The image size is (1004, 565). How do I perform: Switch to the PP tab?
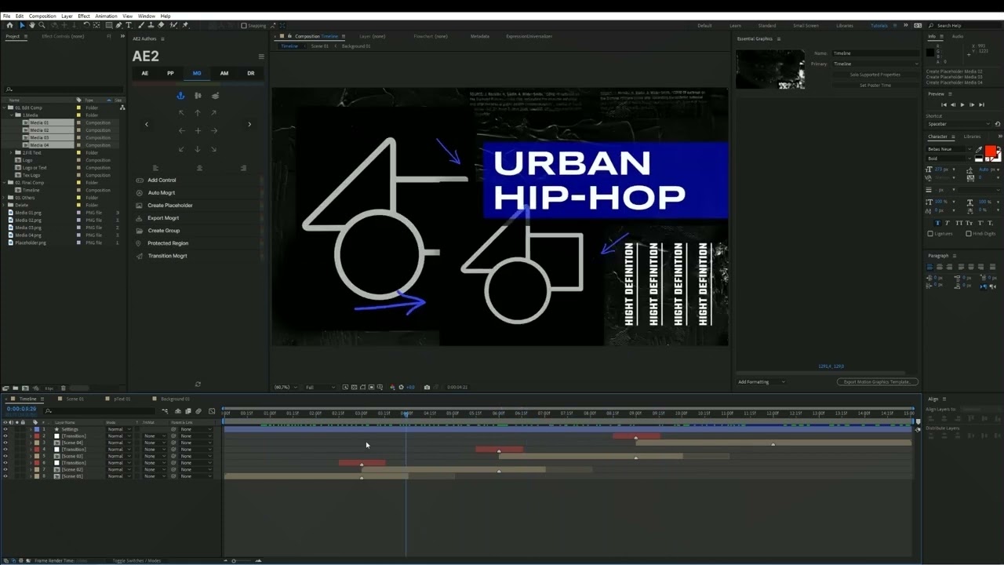point(170,74)
